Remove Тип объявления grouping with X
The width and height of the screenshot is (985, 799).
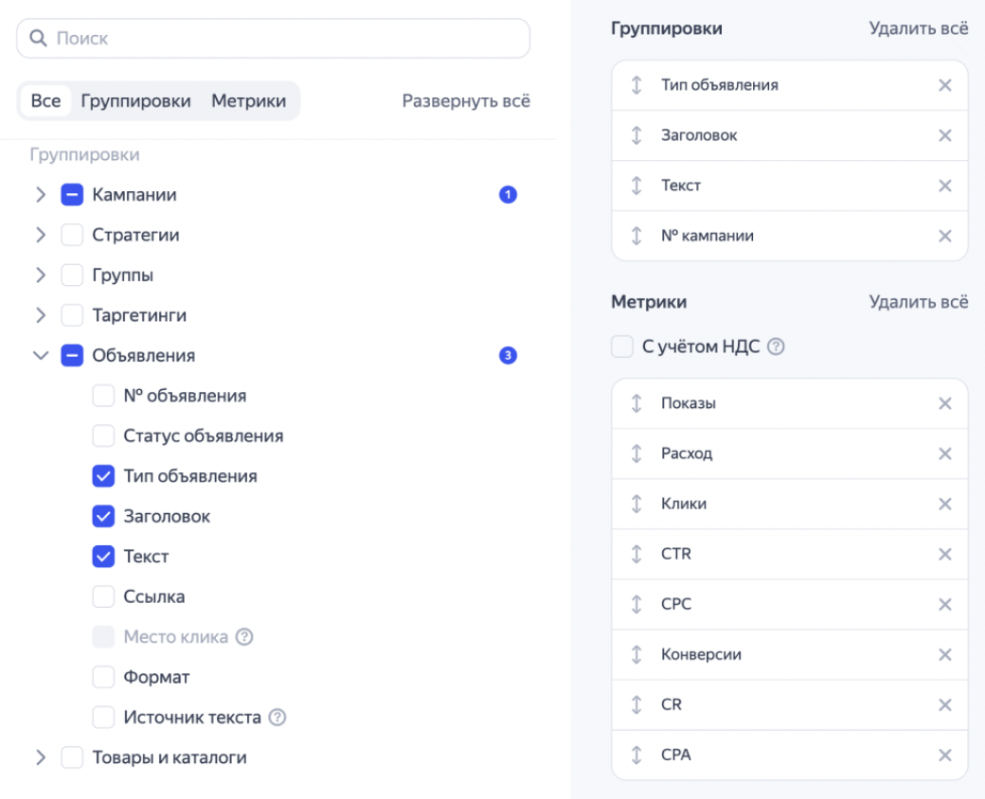coord(945,85)
